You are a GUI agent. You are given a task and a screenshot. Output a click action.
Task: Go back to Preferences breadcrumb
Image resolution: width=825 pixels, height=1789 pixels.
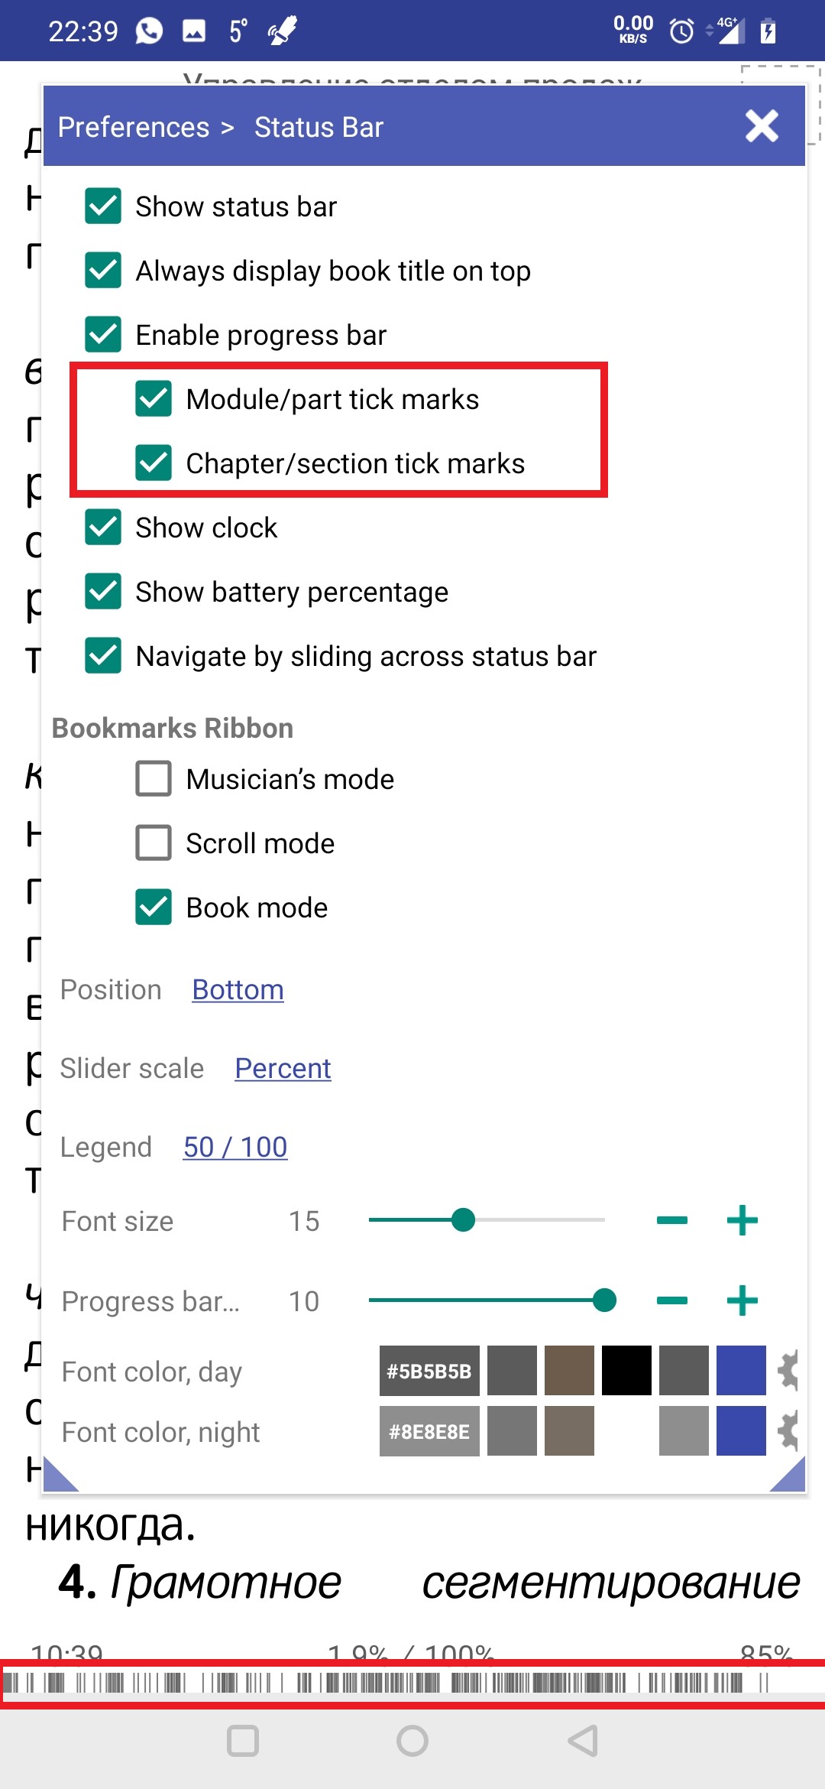(x=134, y=127)
